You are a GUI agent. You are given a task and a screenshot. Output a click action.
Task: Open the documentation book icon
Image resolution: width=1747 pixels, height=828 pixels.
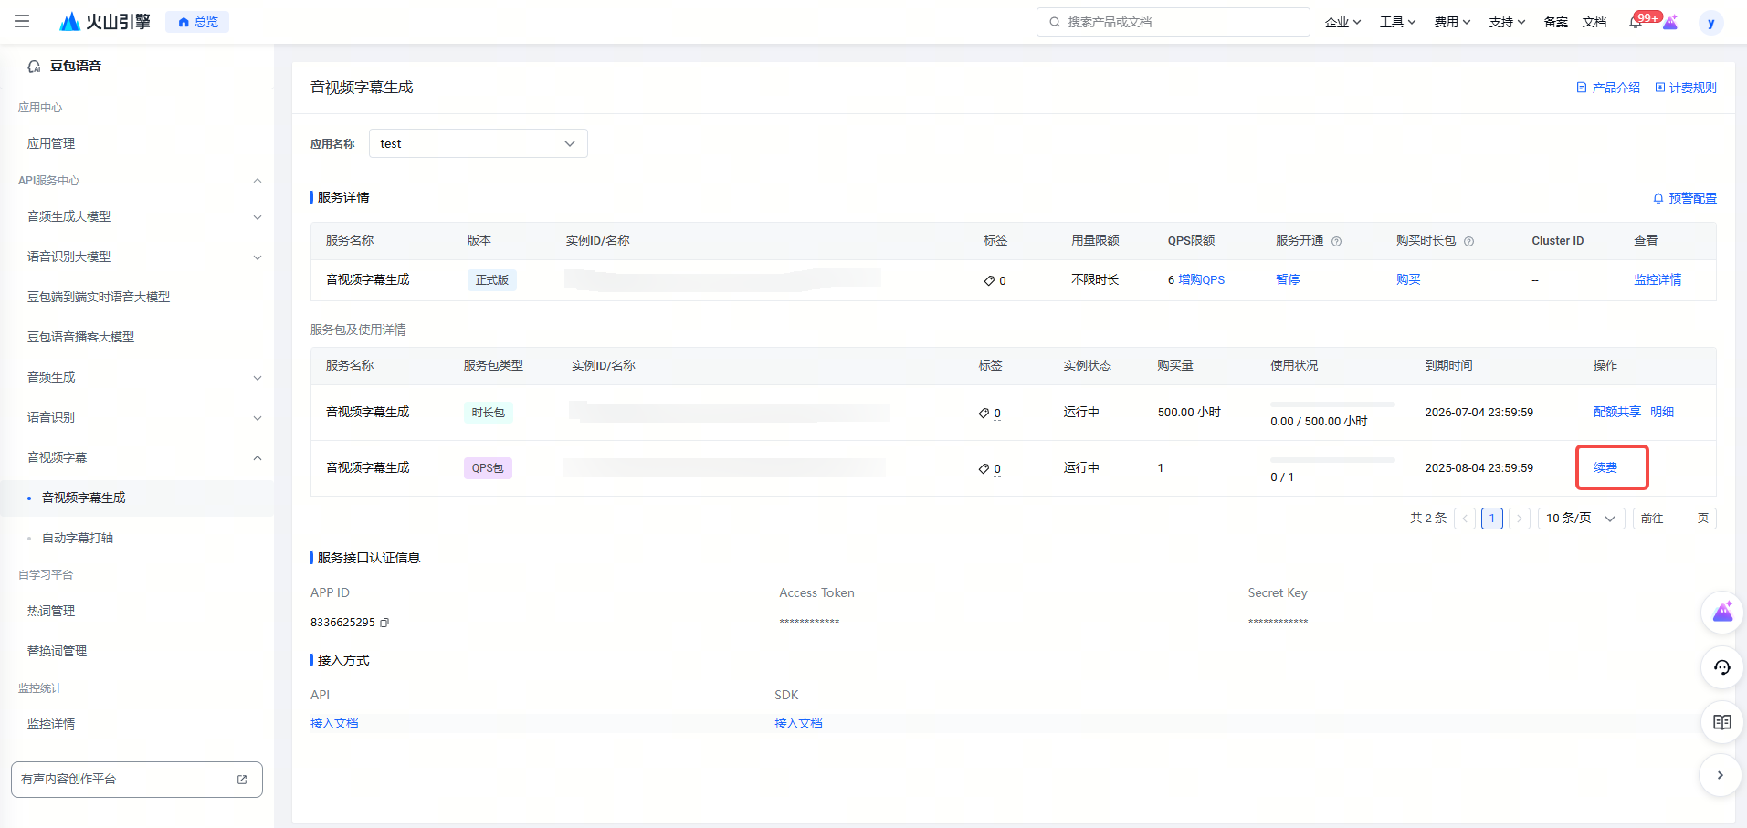tap(1721, 722)
